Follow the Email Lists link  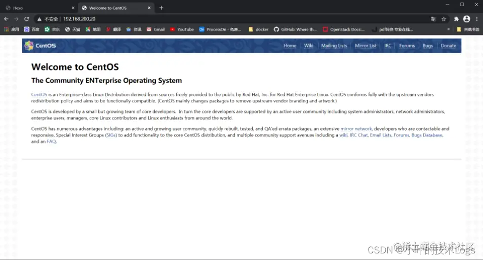(x=380, y=135)
